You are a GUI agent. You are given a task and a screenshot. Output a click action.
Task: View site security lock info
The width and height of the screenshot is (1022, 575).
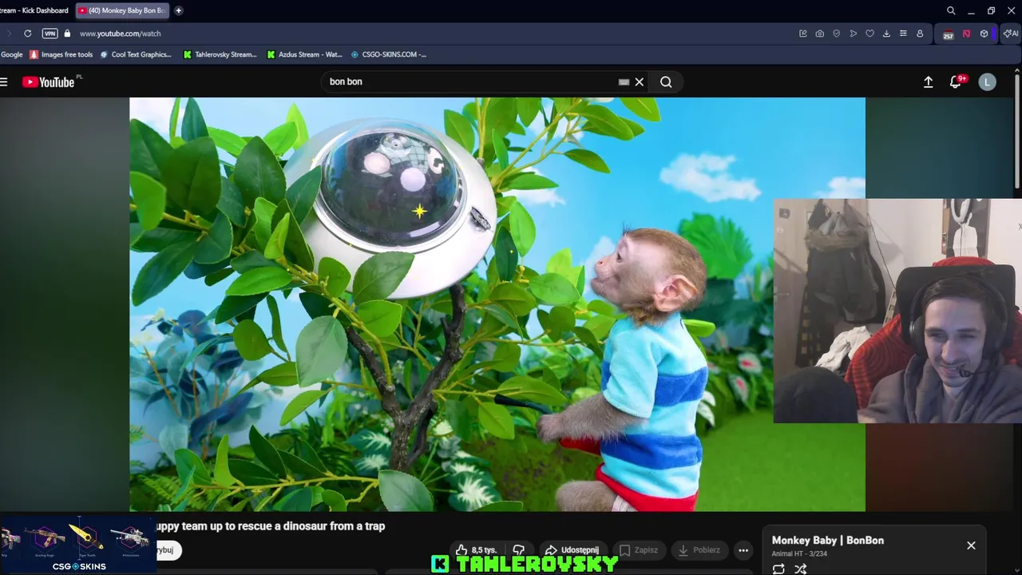[67, 34]
